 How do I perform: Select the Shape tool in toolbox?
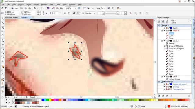pyautogui.click(x=2, y=22)
